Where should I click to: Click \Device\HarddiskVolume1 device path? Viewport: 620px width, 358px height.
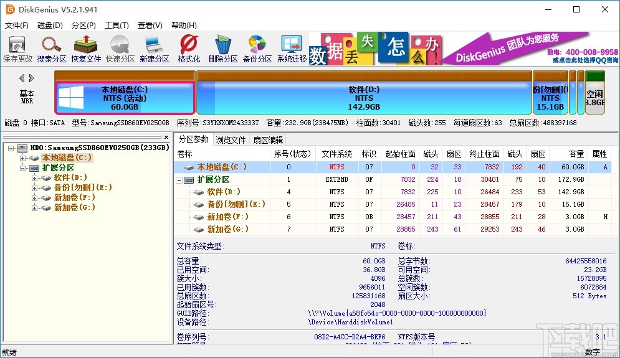coord(350,322)
